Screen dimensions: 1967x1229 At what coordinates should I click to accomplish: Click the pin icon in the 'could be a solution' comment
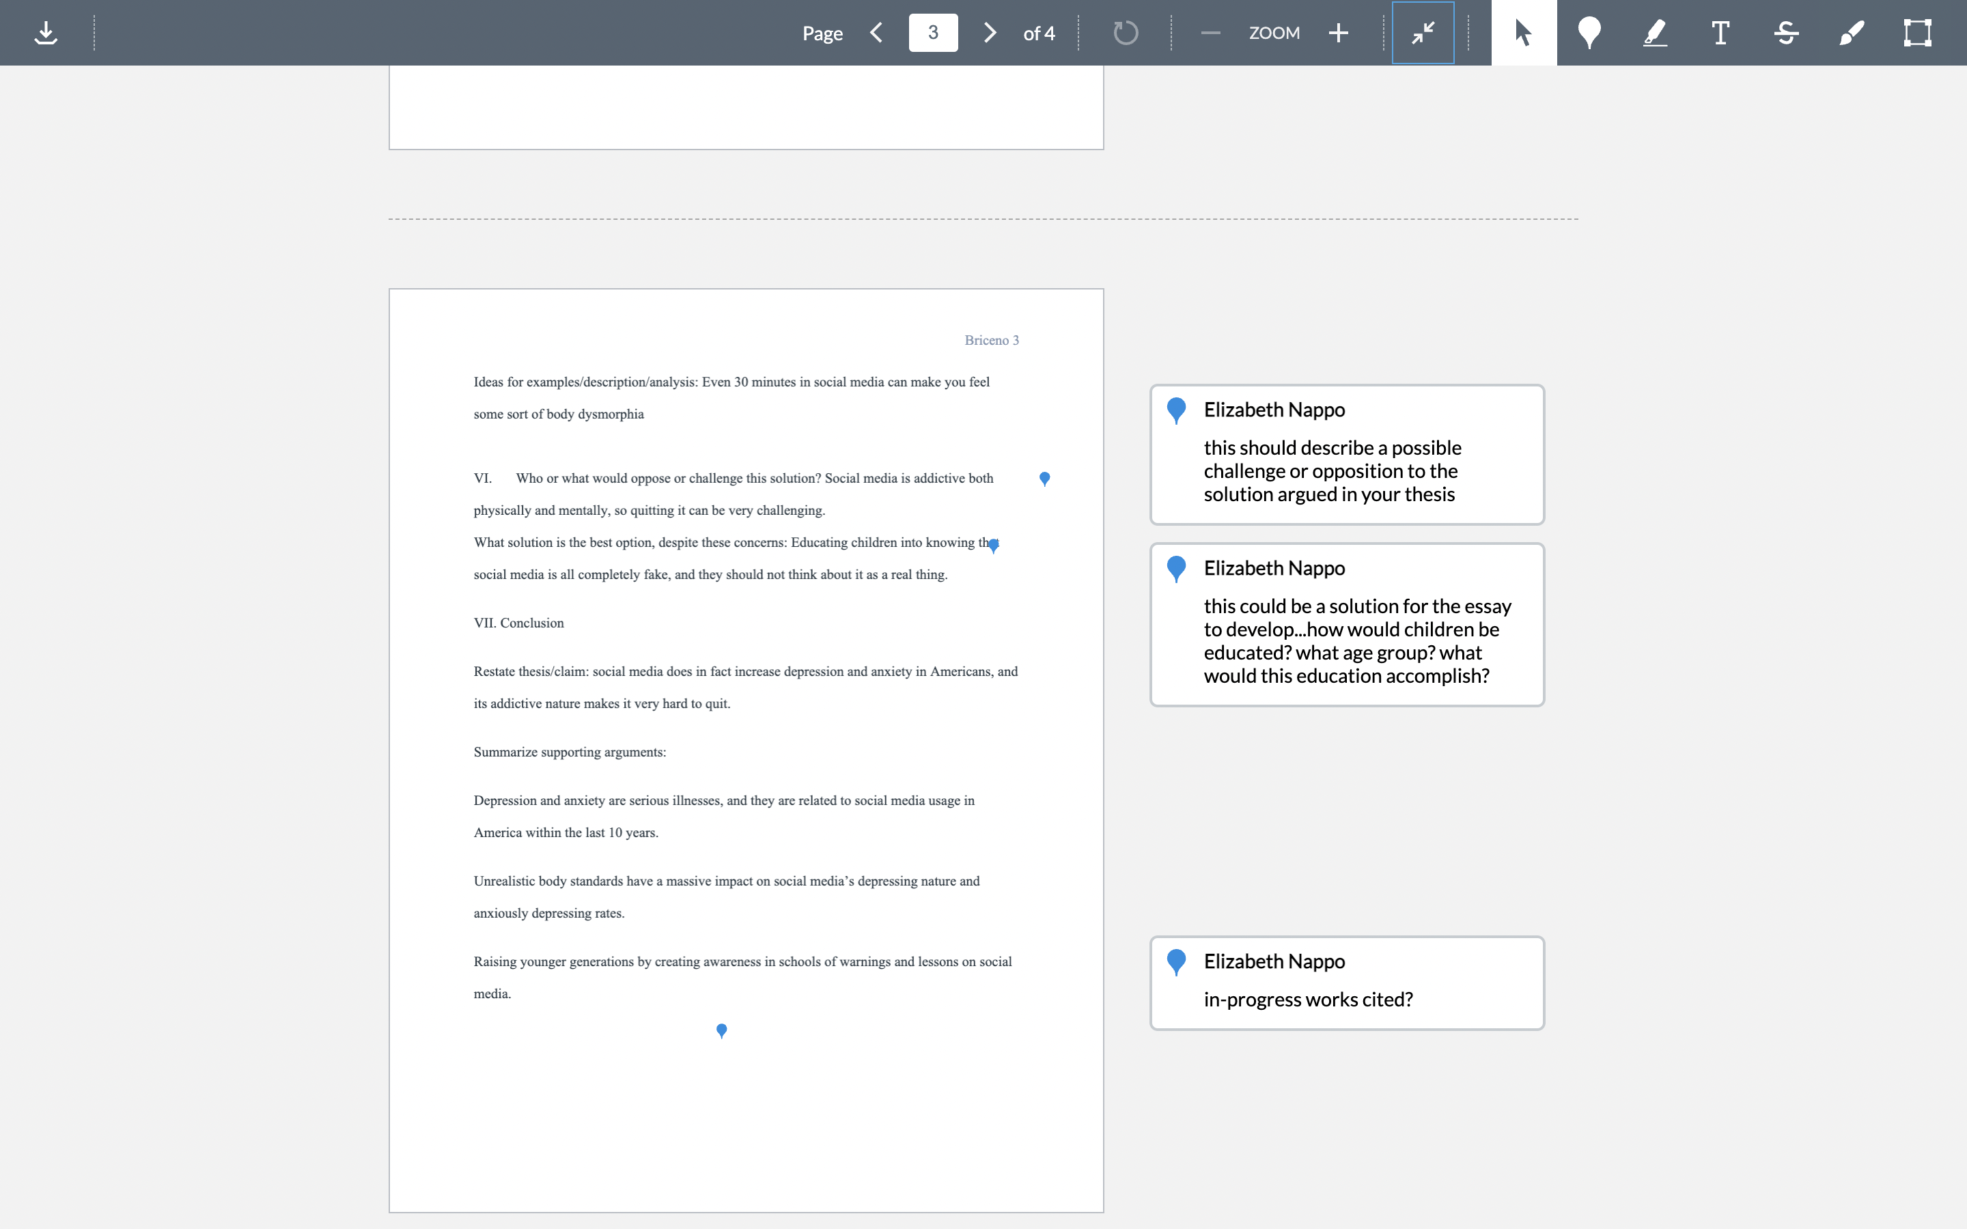click(1176, 569)
